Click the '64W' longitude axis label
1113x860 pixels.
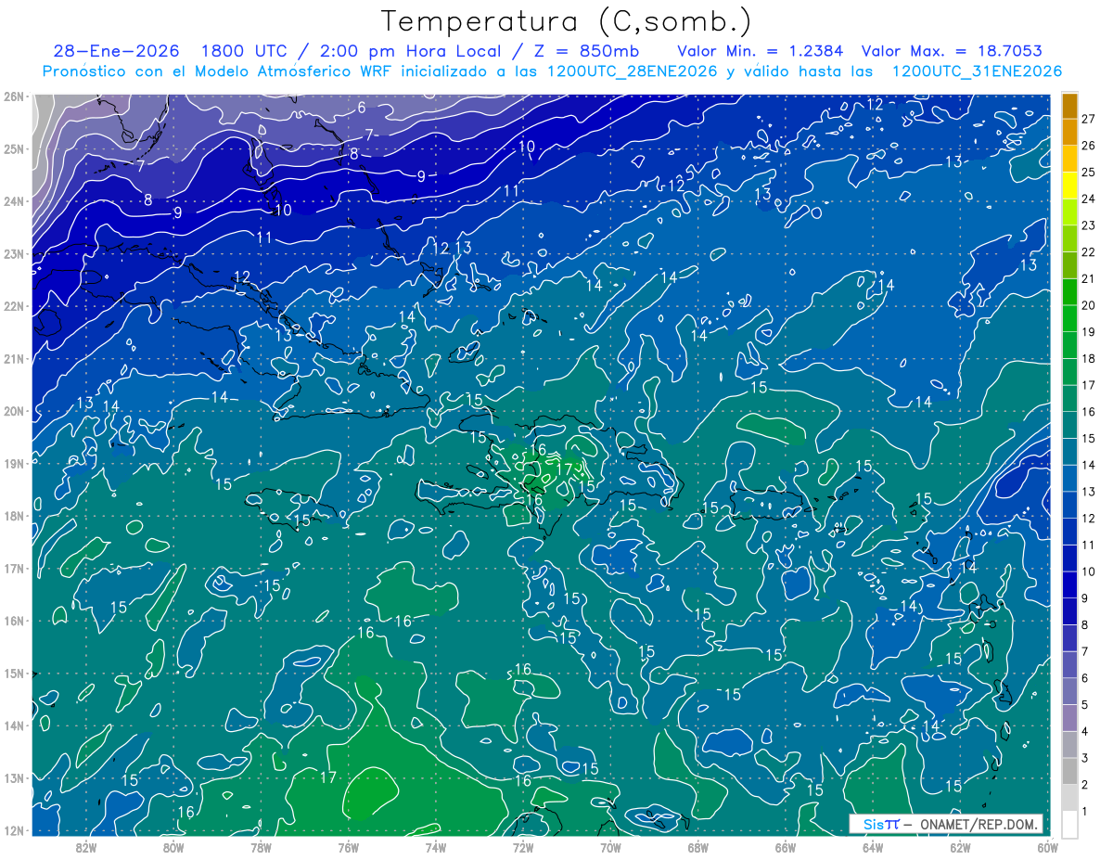click(873, 846)
